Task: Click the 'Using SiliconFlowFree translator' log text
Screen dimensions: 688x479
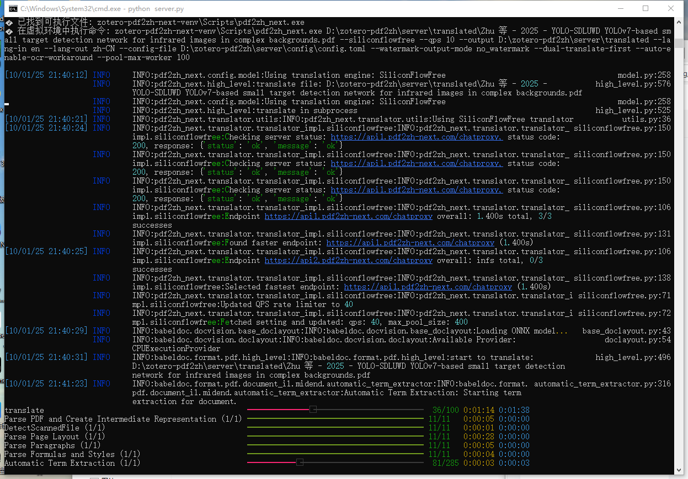Action: [x=503, y=119]
